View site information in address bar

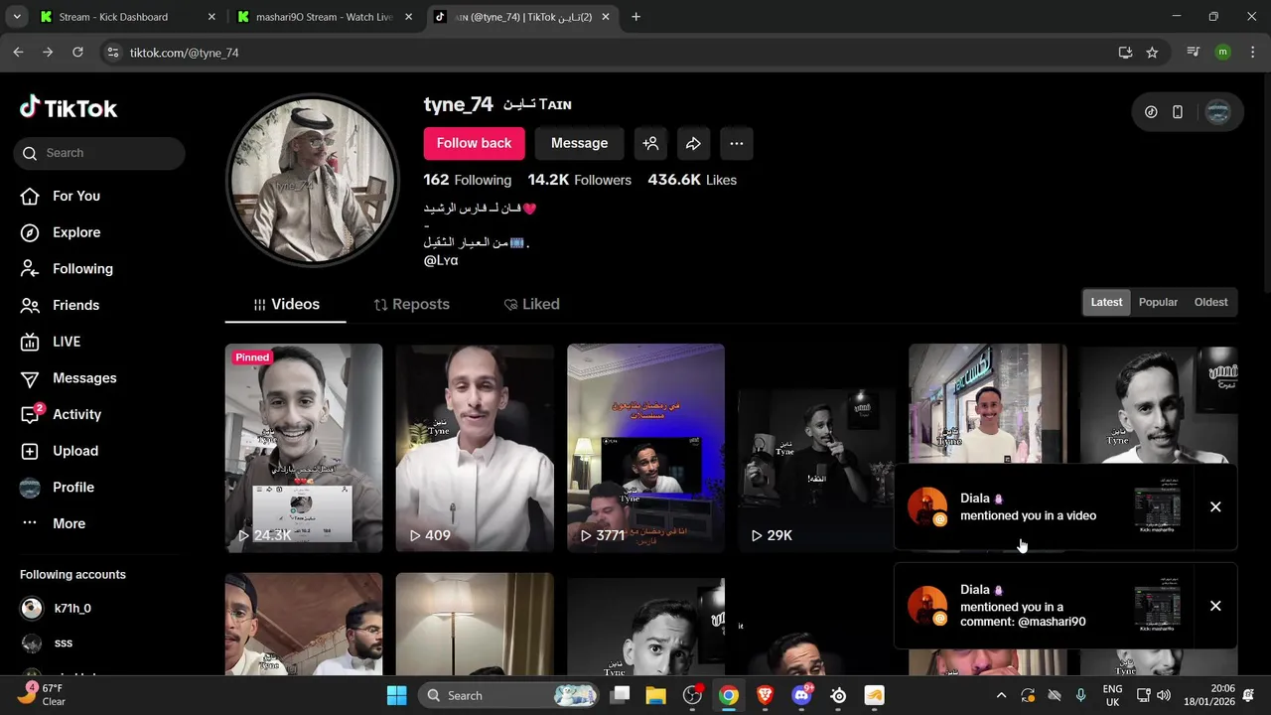pyautogui.click(x=112, y=53)
